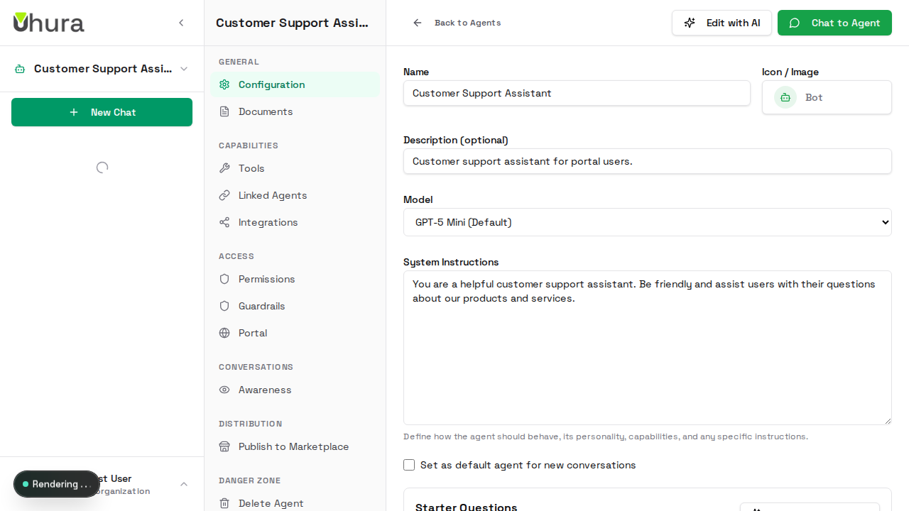Open the Model dropdown
This screenshot has width=909, height=511.
[x=647, y=222]
